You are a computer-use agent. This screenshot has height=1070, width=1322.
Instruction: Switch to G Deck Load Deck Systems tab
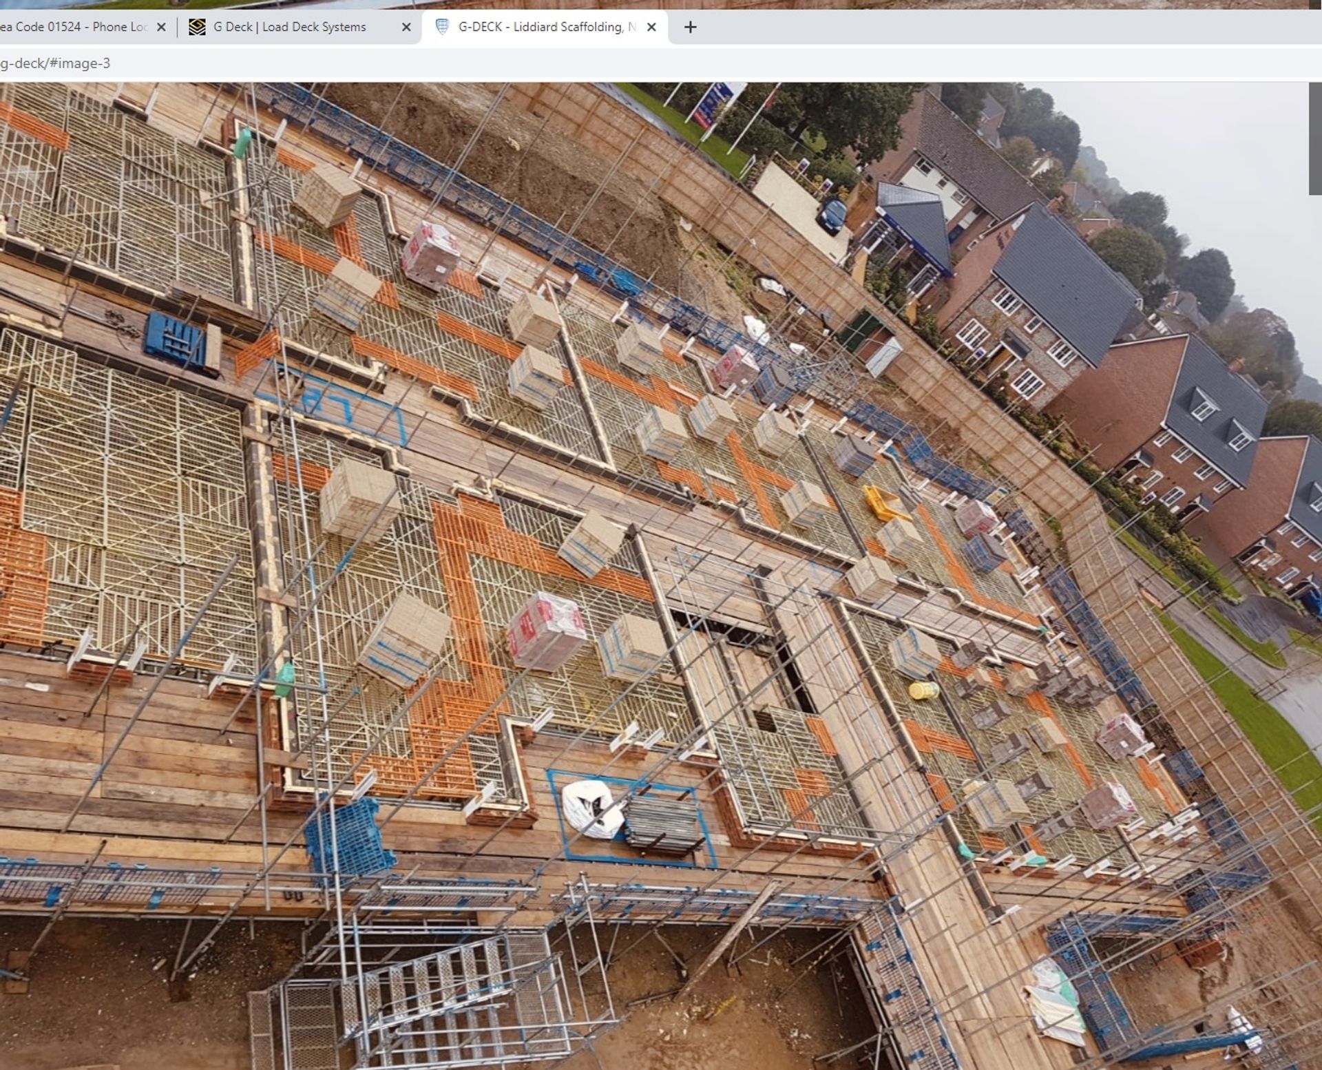(289, 27)
